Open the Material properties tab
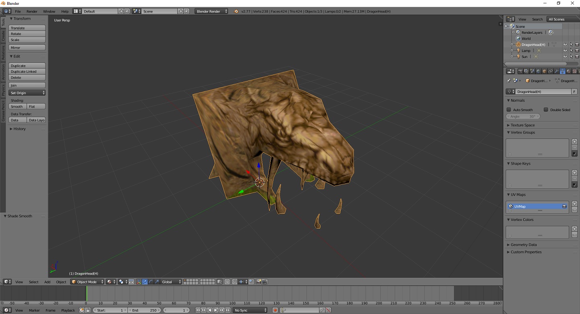This screenshot has width=580, height=314. [568, 71]
